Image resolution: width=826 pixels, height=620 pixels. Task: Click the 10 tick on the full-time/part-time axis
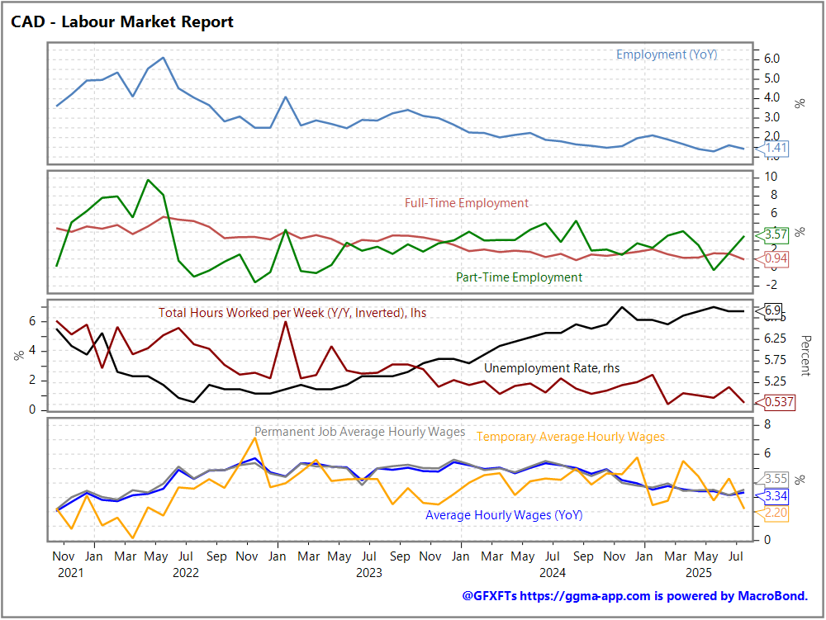click(x=771, y=177)
